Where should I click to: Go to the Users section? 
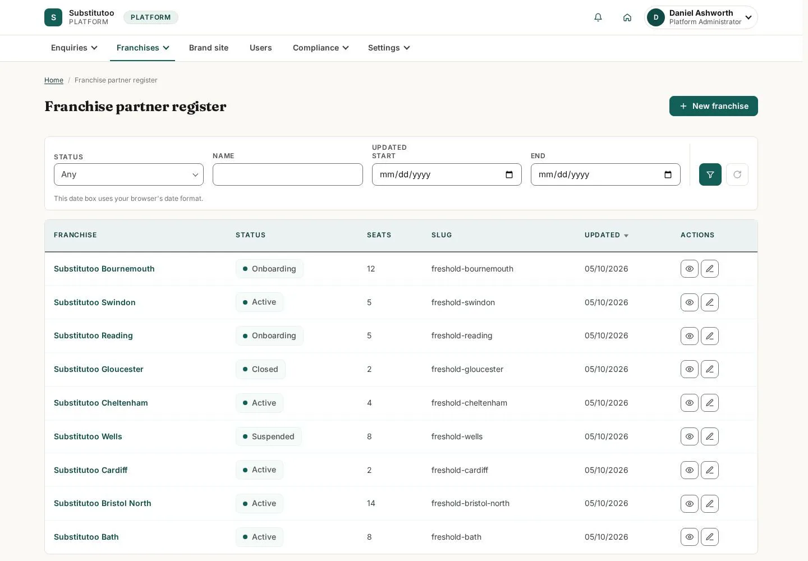click(x=261, y=48)
